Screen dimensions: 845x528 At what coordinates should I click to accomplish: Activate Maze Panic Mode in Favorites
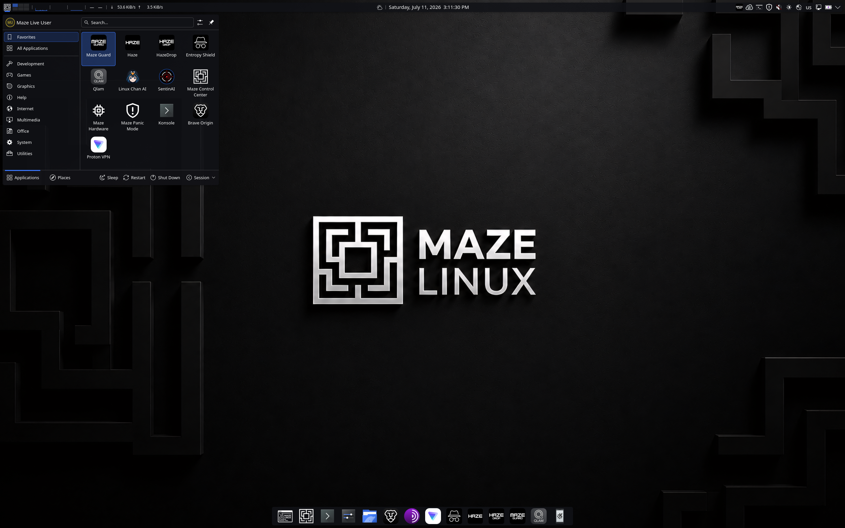(132, 116)
